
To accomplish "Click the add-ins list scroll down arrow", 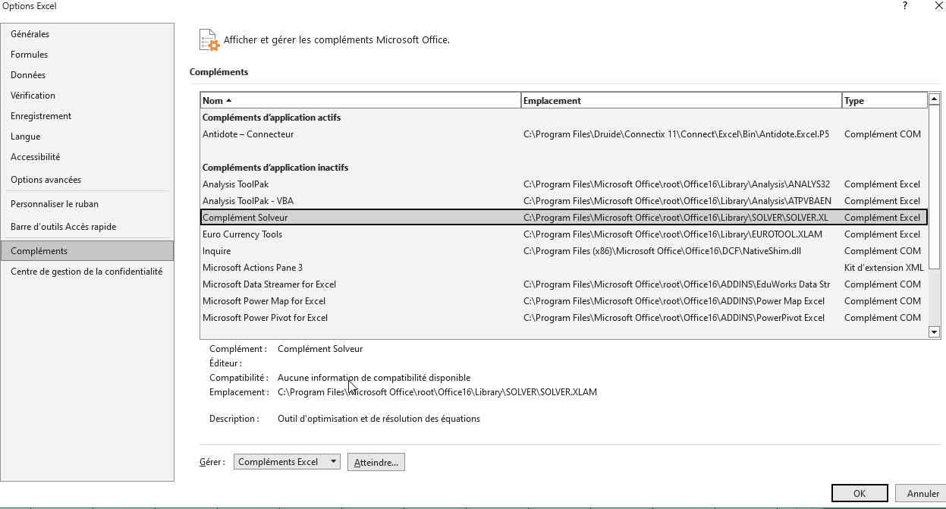I will tap(934, 332).
